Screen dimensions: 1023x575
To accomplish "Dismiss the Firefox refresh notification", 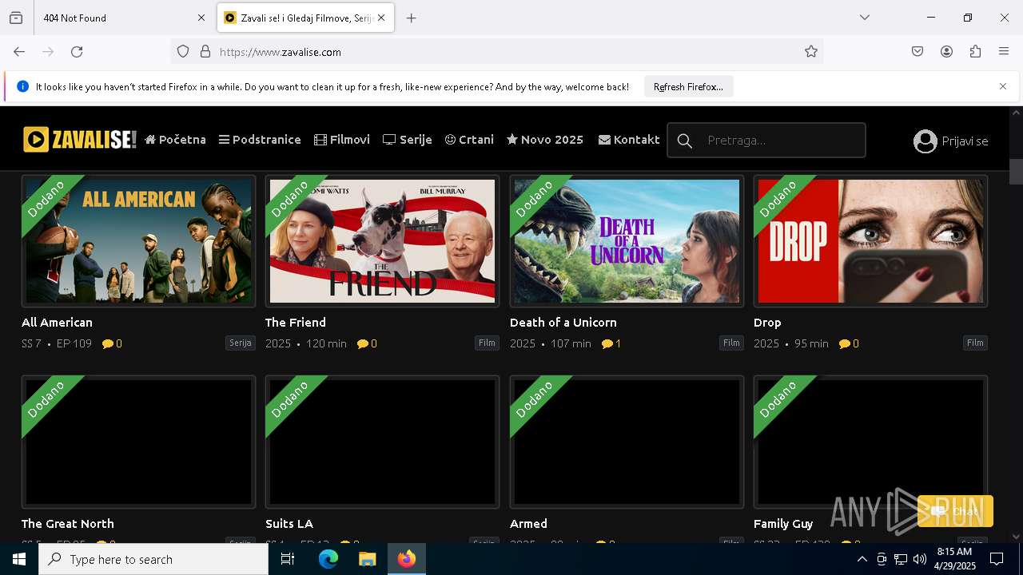I will (1003, 86).
